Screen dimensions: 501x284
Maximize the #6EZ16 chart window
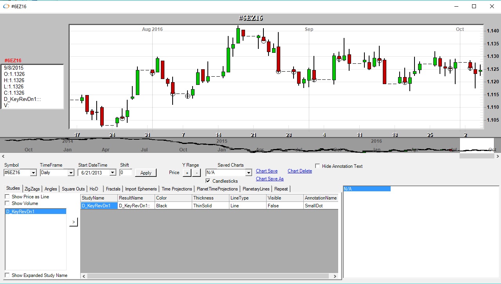pos(474,6)
